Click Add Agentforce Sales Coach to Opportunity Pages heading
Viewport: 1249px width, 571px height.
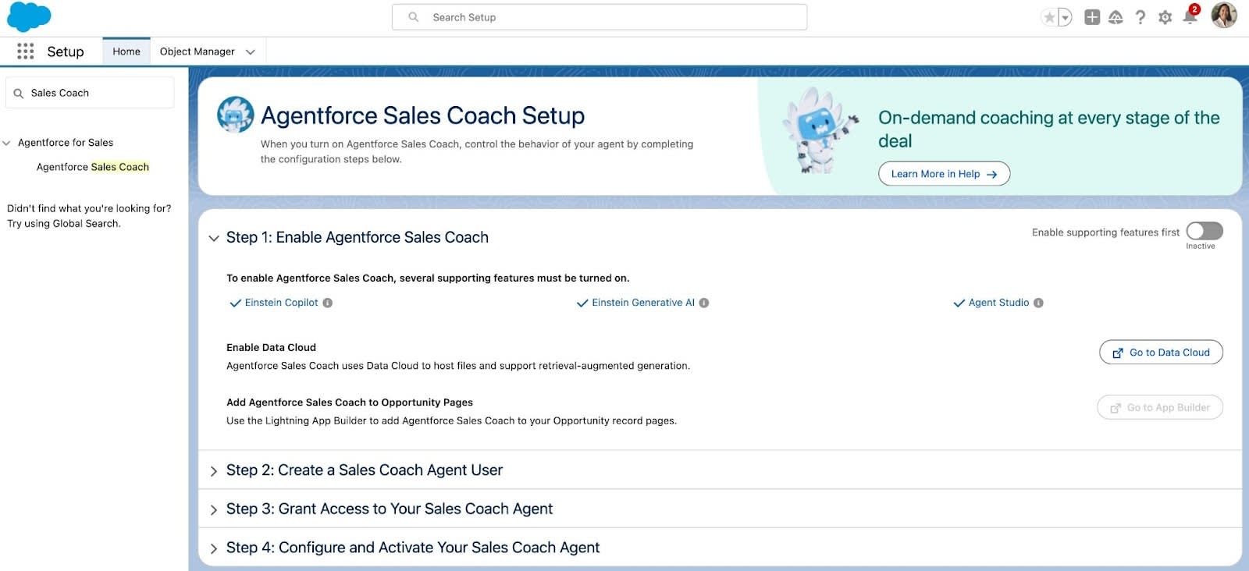click(350, 403)
